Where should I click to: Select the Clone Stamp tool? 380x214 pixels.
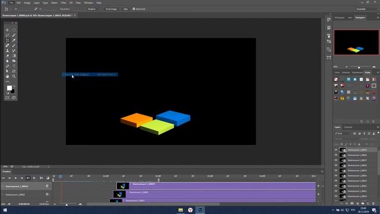click(x=7, y=51)
